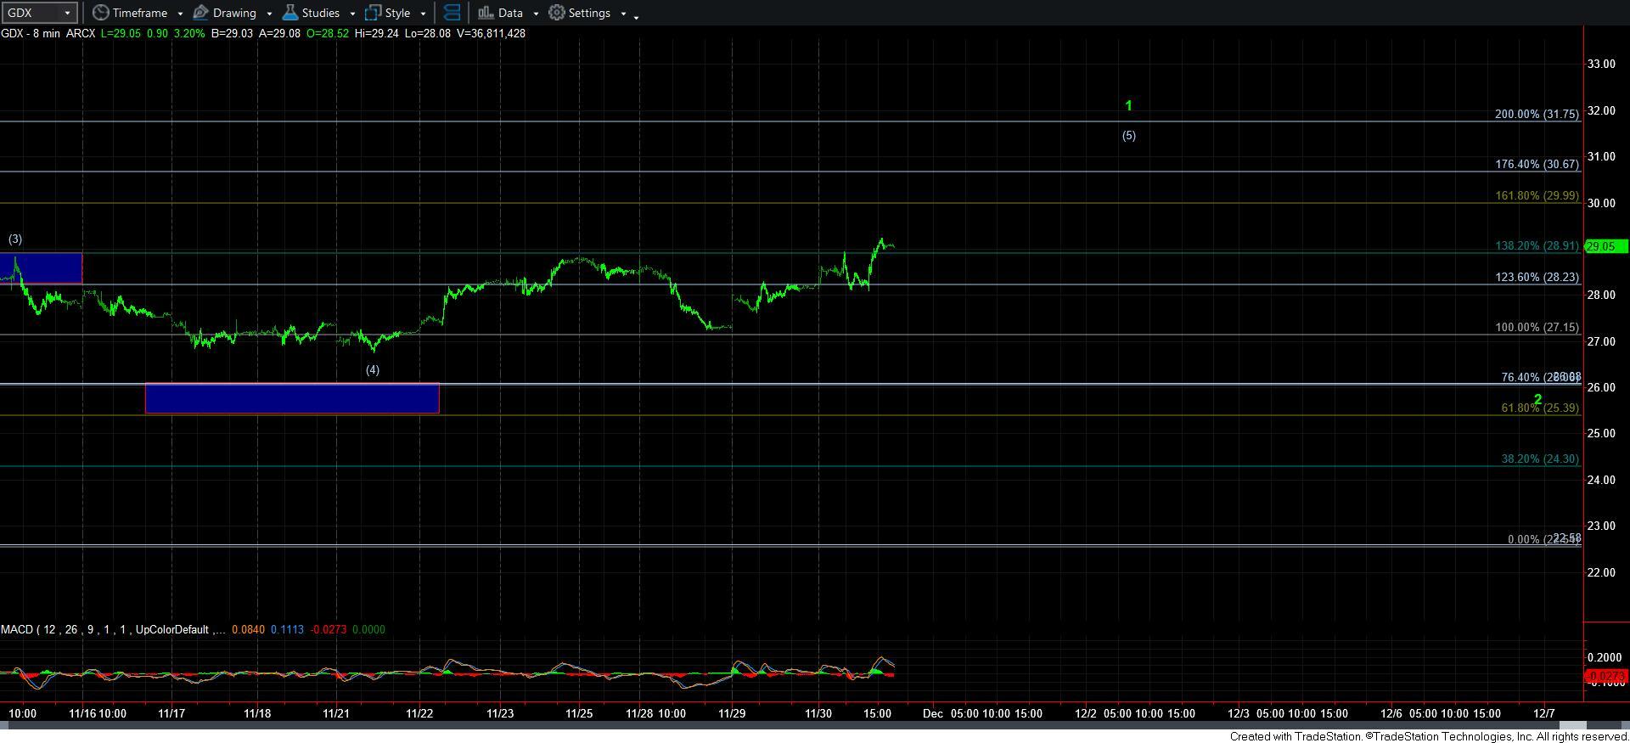Expand the Style dropdown arrow

click(x=423, y=14)
